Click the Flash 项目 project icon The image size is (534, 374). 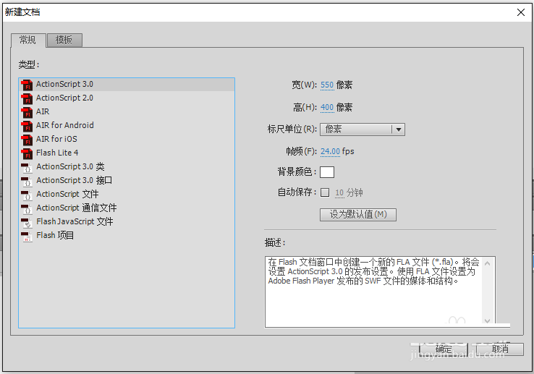point(27,236)
